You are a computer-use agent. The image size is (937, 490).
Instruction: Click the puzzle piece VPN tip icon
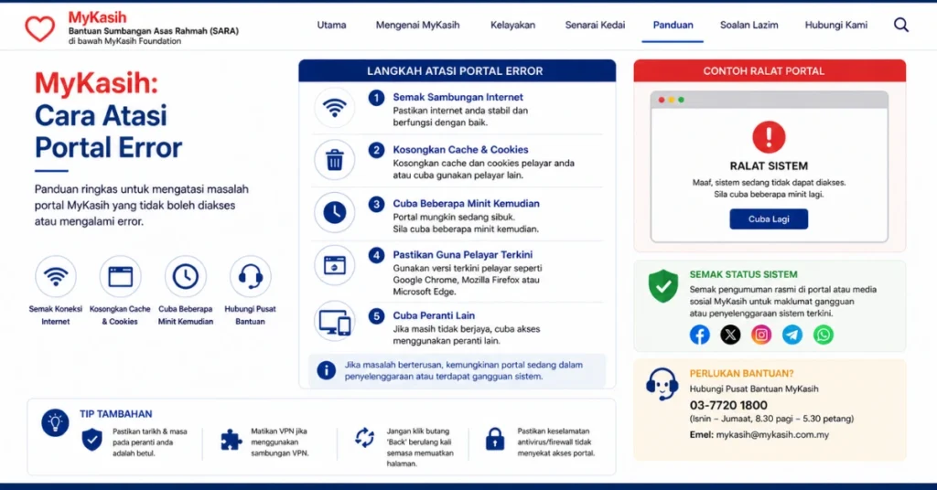(231, 440)
